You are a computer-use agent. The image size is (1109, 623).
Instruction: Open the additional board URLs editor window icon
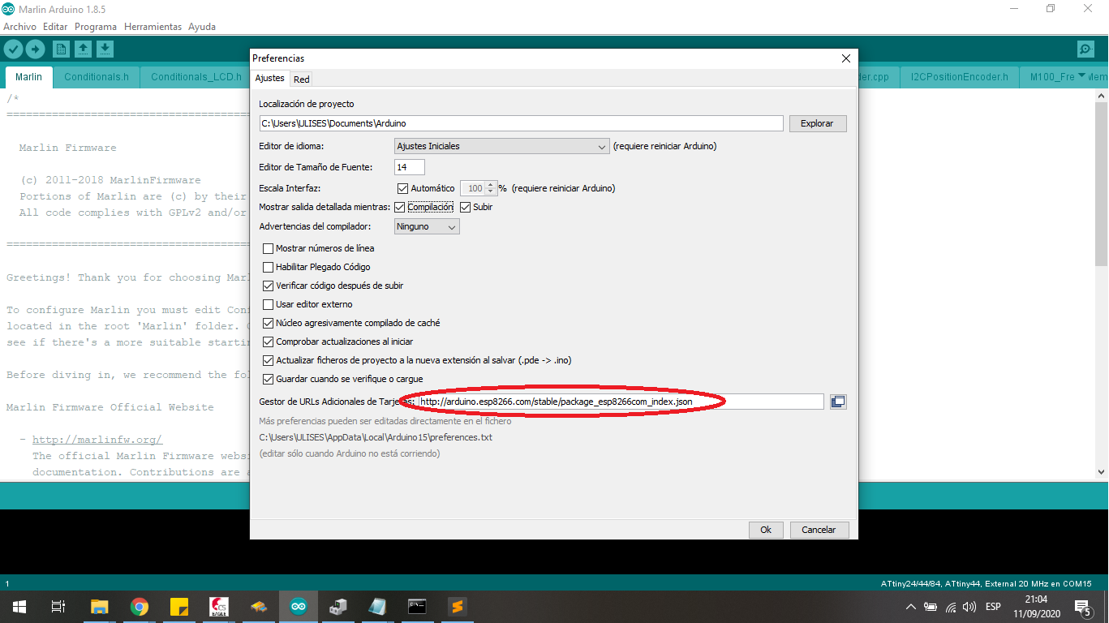coord(838,402)
